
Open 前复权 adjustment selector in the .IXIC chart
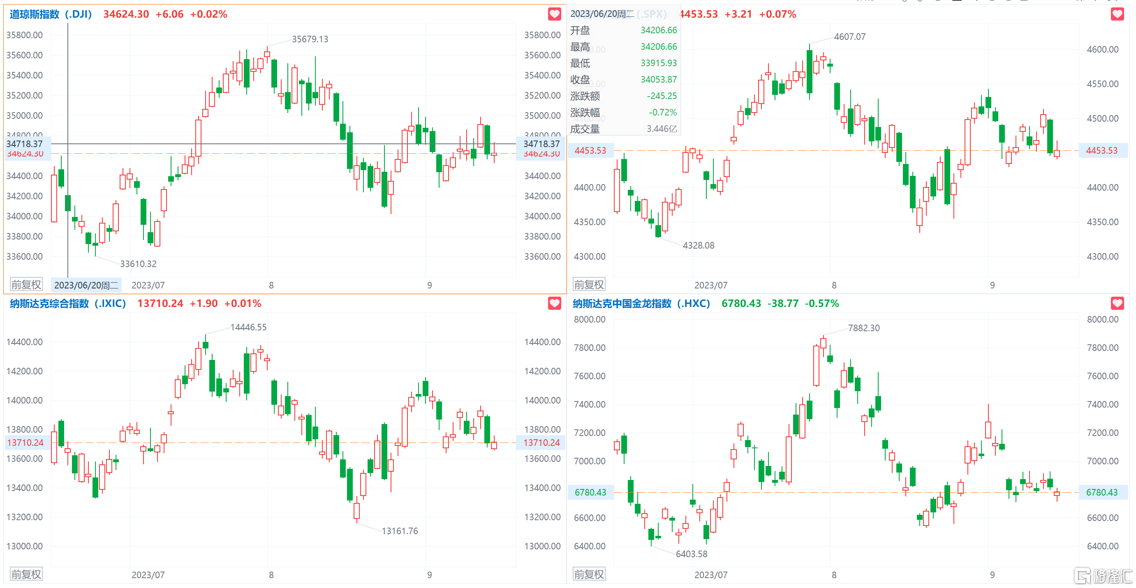tap(26, 574)
